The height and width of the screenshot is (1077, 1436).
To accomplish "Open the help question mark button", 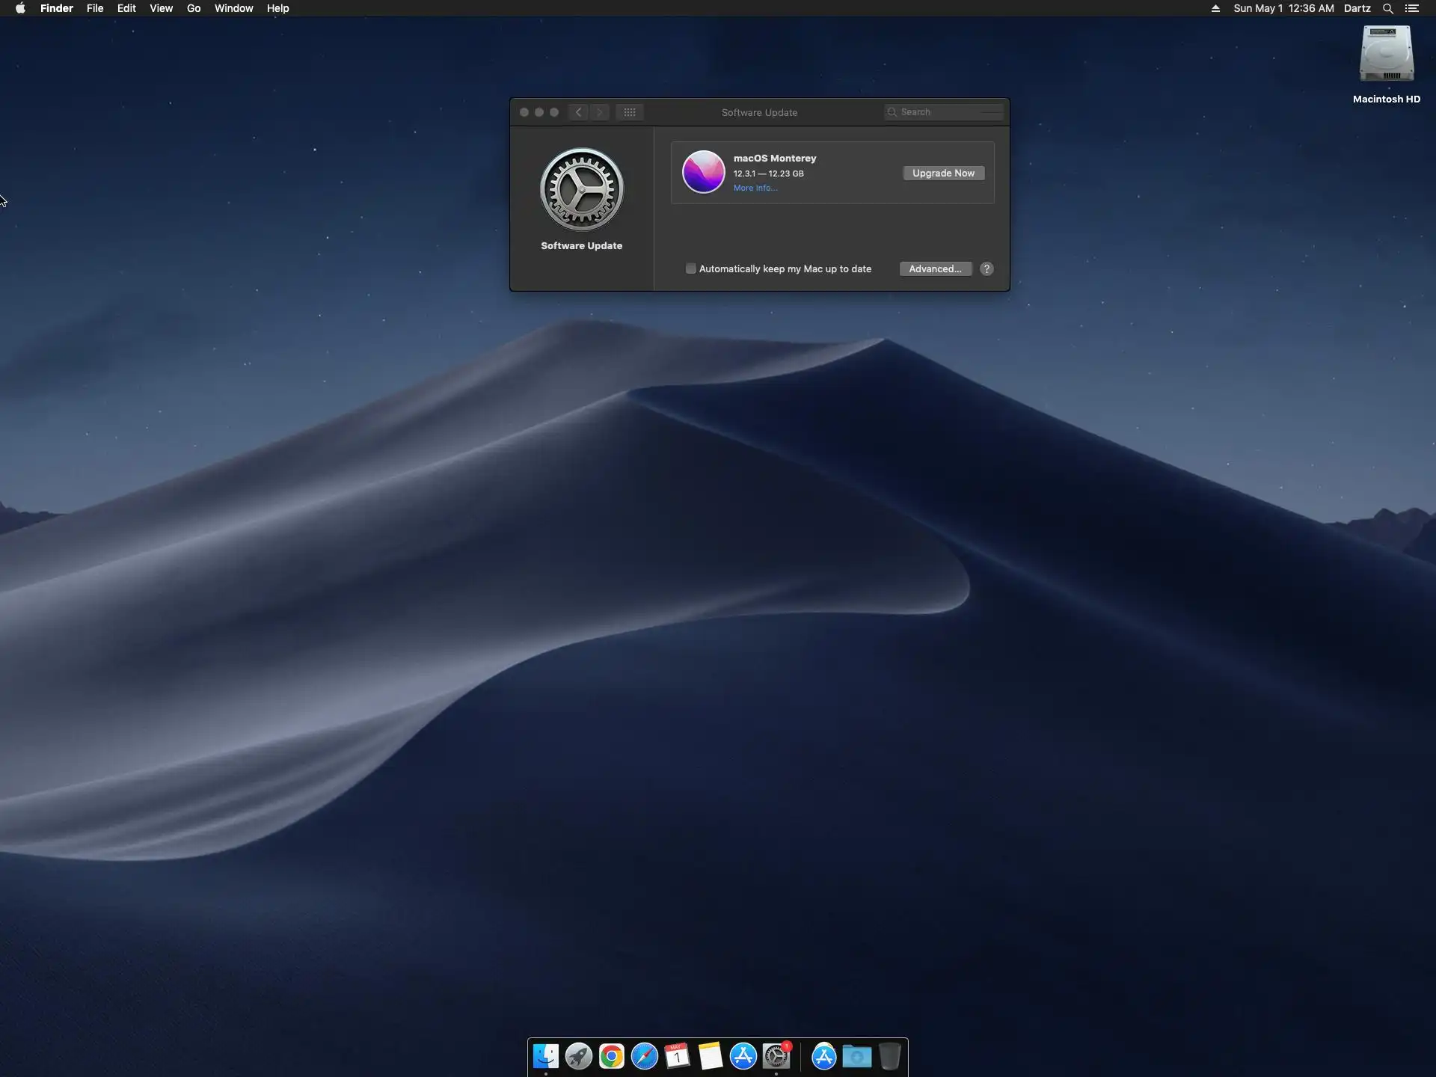I will [987, 269].
